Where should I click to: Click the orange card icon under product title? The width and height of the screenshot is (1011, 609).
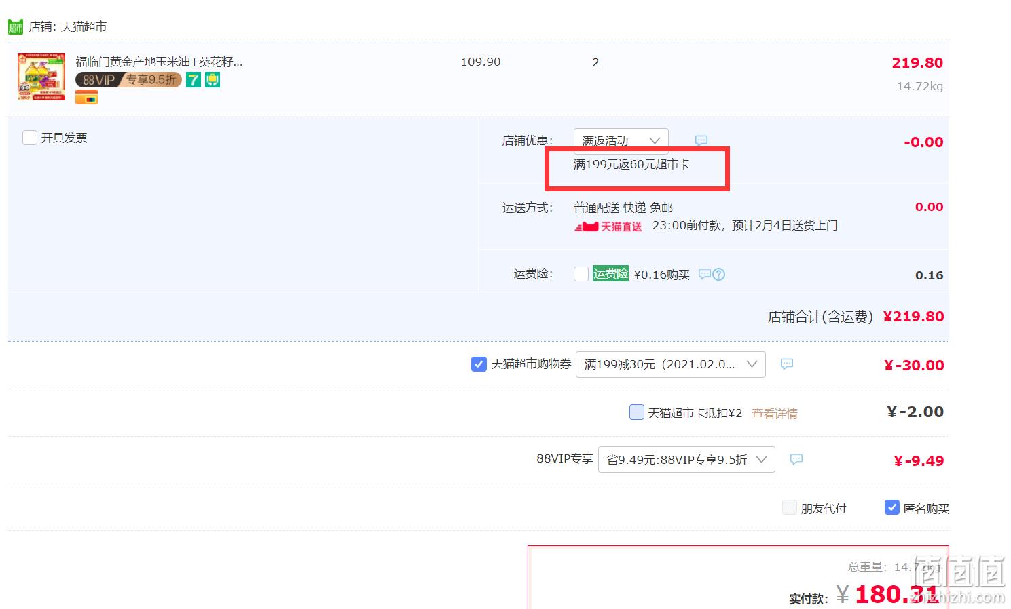(86, 98)
